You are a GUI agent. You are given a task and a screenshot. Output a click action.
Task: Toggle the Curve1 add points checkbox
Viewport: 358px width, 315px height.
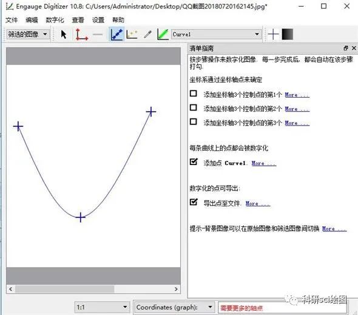(x=194, y=161)
